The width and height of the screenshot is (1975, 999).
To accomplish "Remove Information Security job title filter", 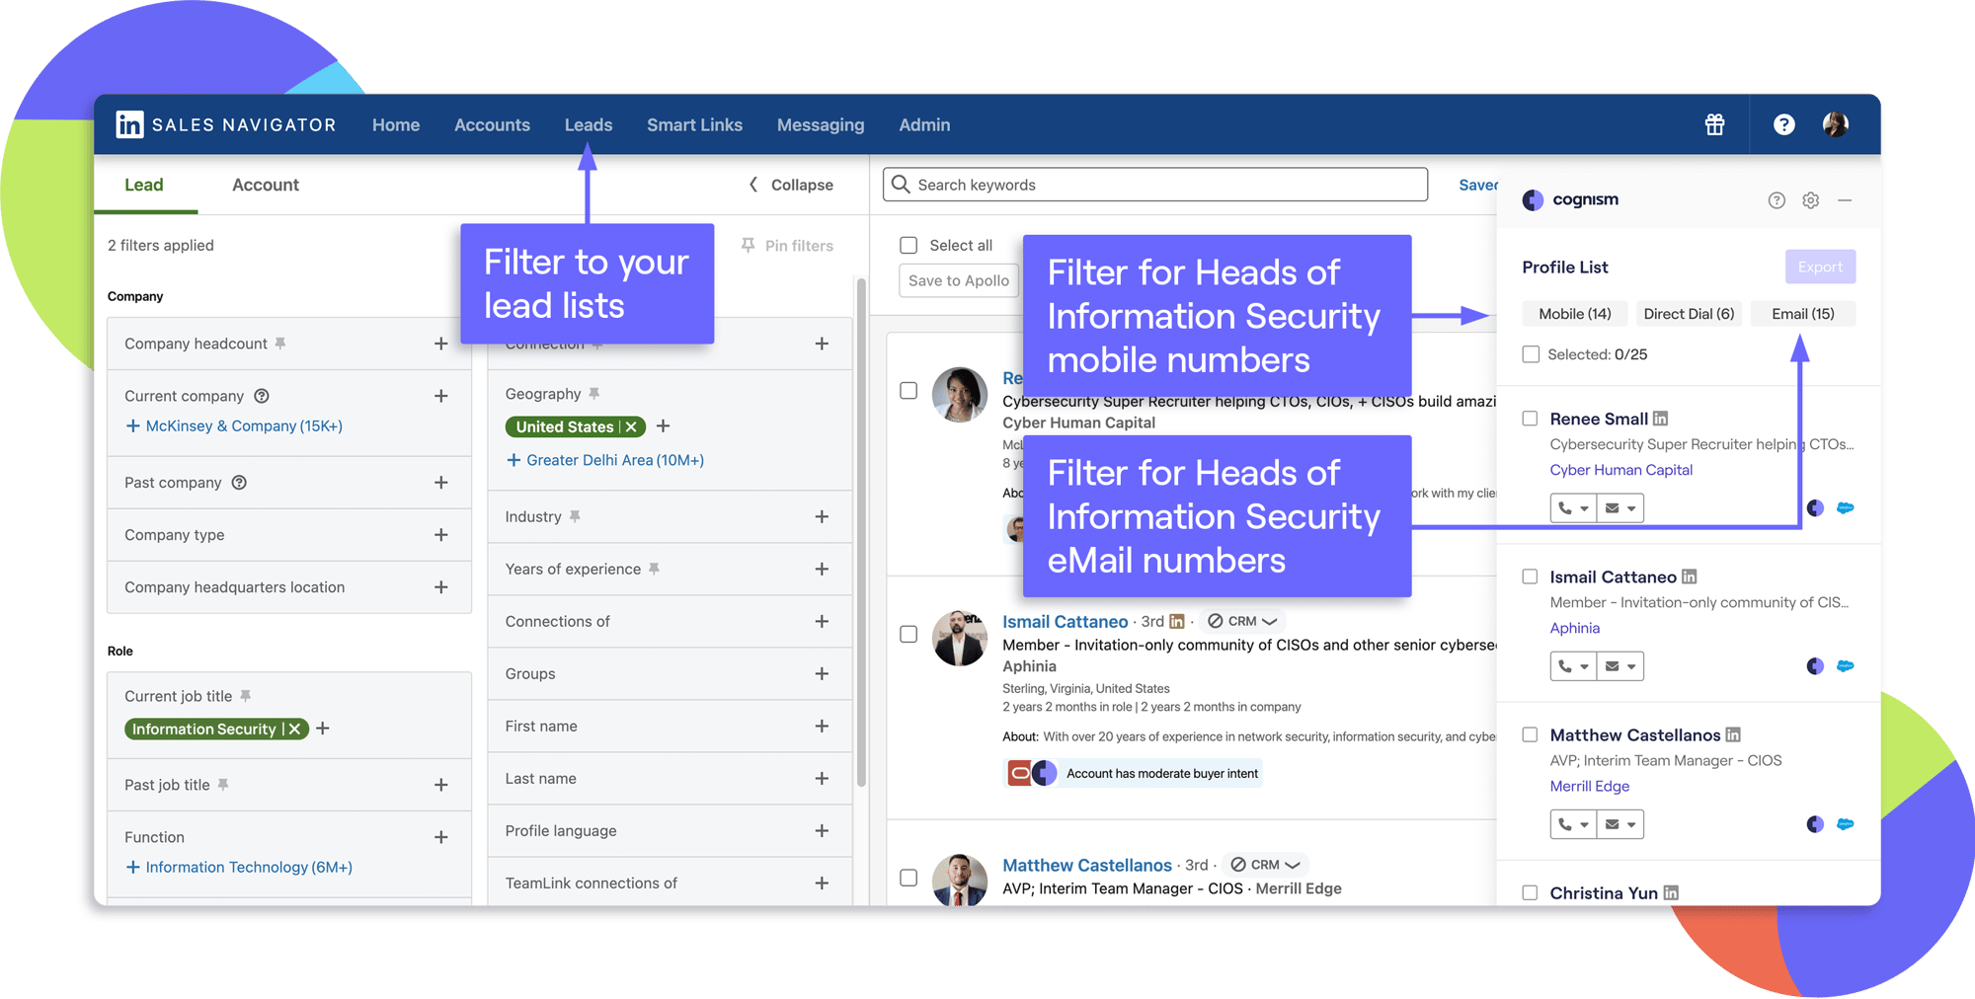I will 294,729.
